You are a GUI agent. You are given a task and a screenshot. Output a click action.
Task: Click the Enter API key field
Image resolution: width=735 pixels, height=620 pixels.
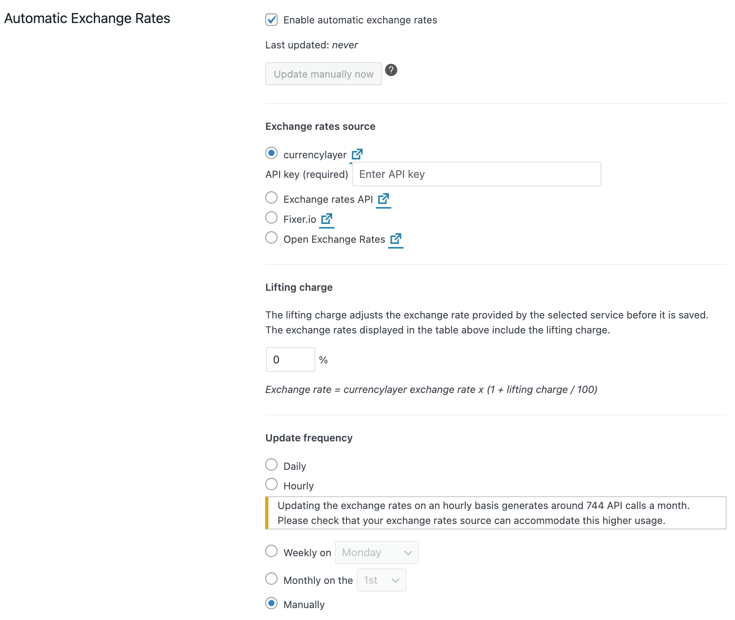coord(476,174)
